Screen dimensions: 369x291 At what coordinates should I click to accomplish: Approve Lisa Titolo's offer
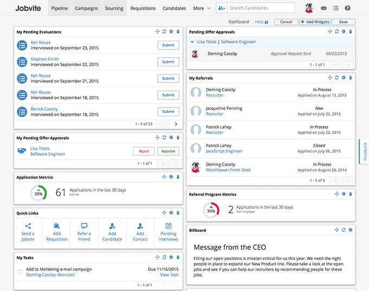point(168,151)
